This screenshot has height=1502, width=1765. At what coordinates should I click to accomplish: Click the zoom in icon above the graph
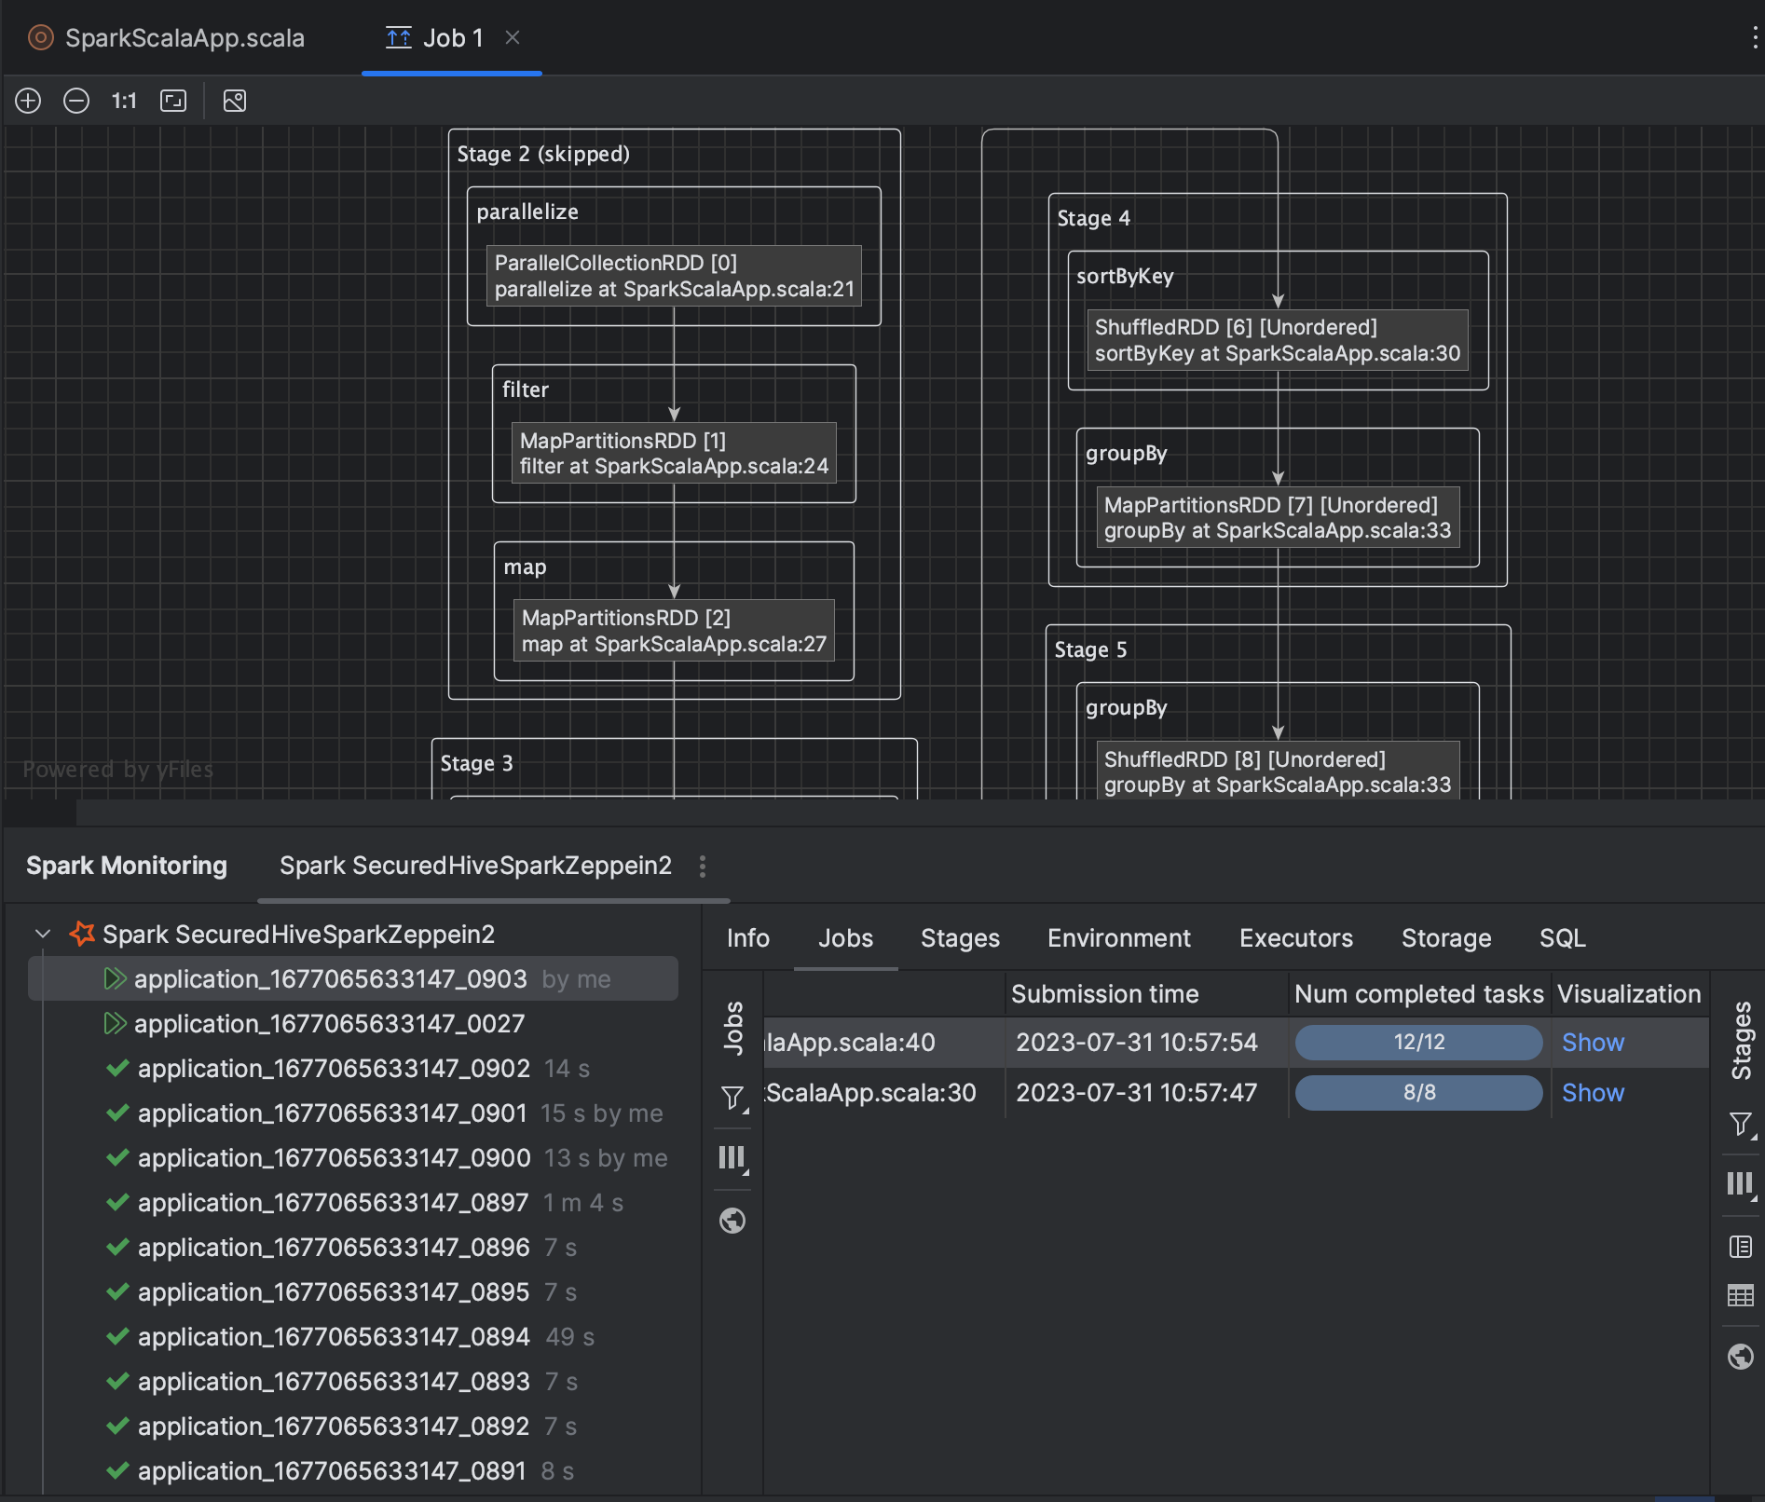click(x=28, y=101)
